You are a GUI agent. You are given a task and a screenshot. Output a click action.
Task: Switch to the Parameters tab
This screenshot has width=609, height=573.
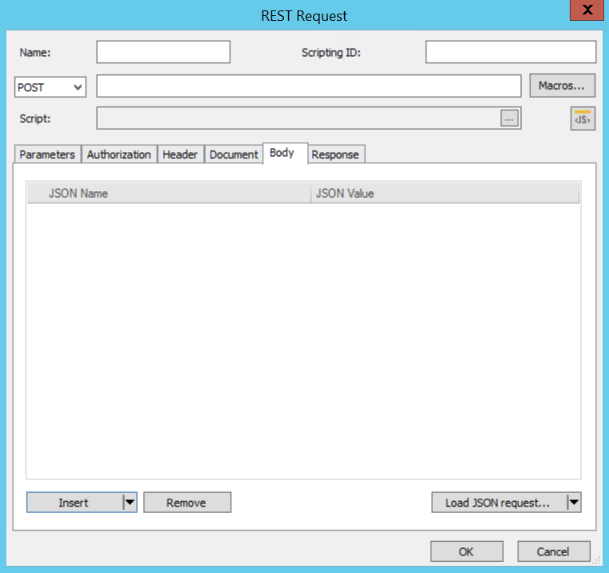(x=47, y=154)
